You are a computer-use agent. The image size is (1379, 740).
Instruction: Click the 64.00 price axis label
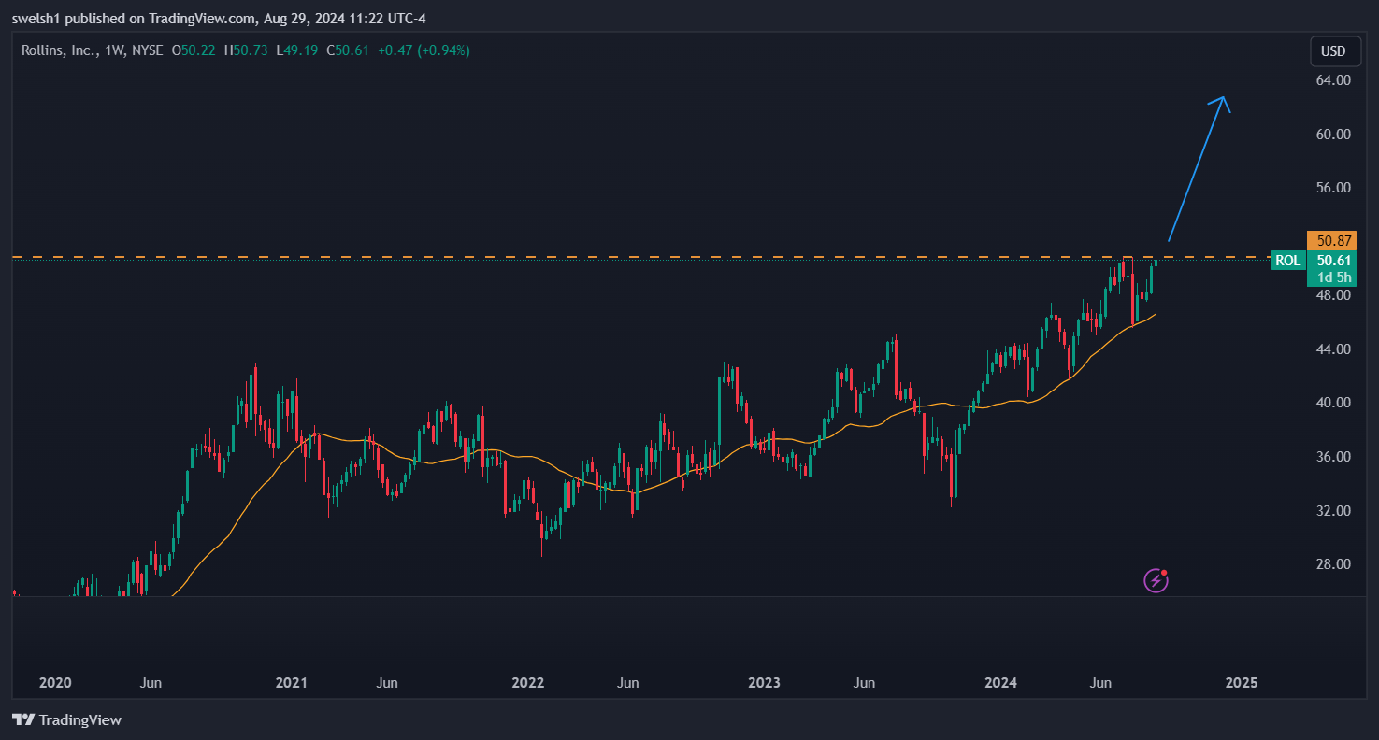pos(1332,80)
